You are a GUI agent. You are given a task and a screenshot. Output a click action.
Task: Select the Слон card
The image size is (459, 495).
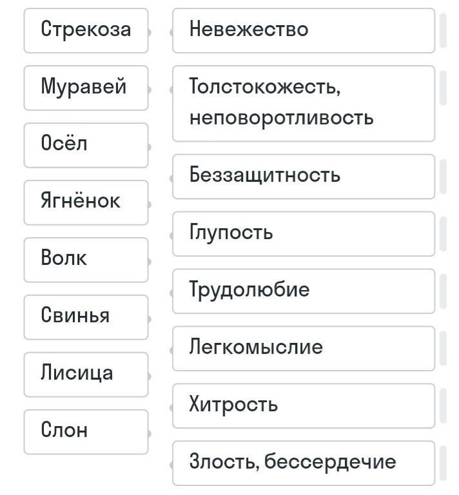pyautogui.click(x=86, y=432)
